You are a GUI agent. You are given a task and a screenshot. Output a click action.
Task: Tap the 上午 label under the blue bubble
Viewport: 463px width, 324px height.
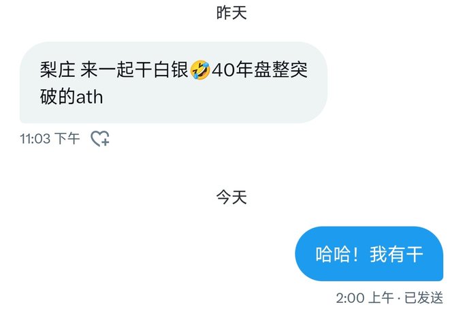click(x=381, y=297)
